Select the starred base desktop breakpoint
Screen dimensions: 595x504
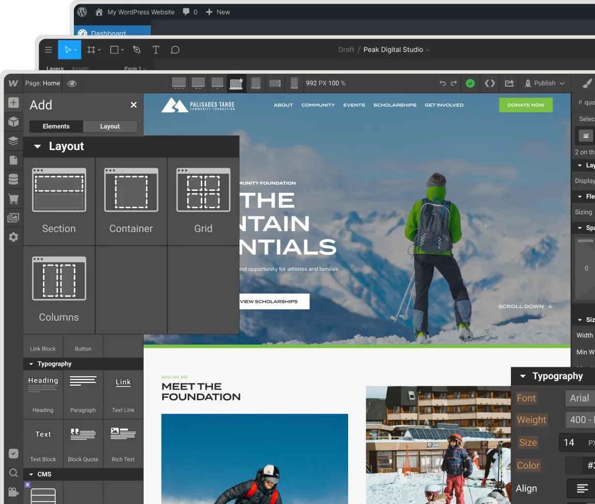point(236,84)
